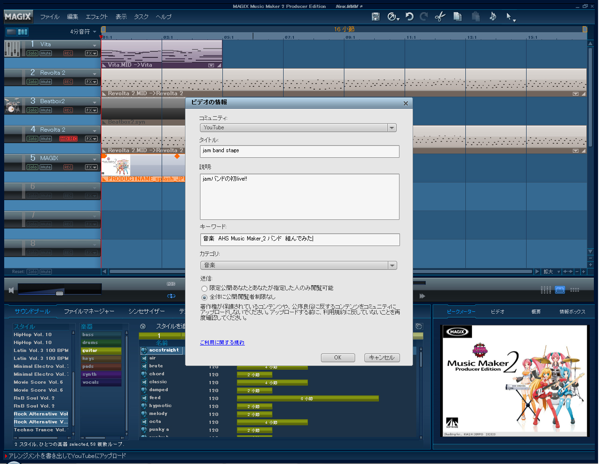
Task: Click the キャンセル button
Action: pos(382,358)
